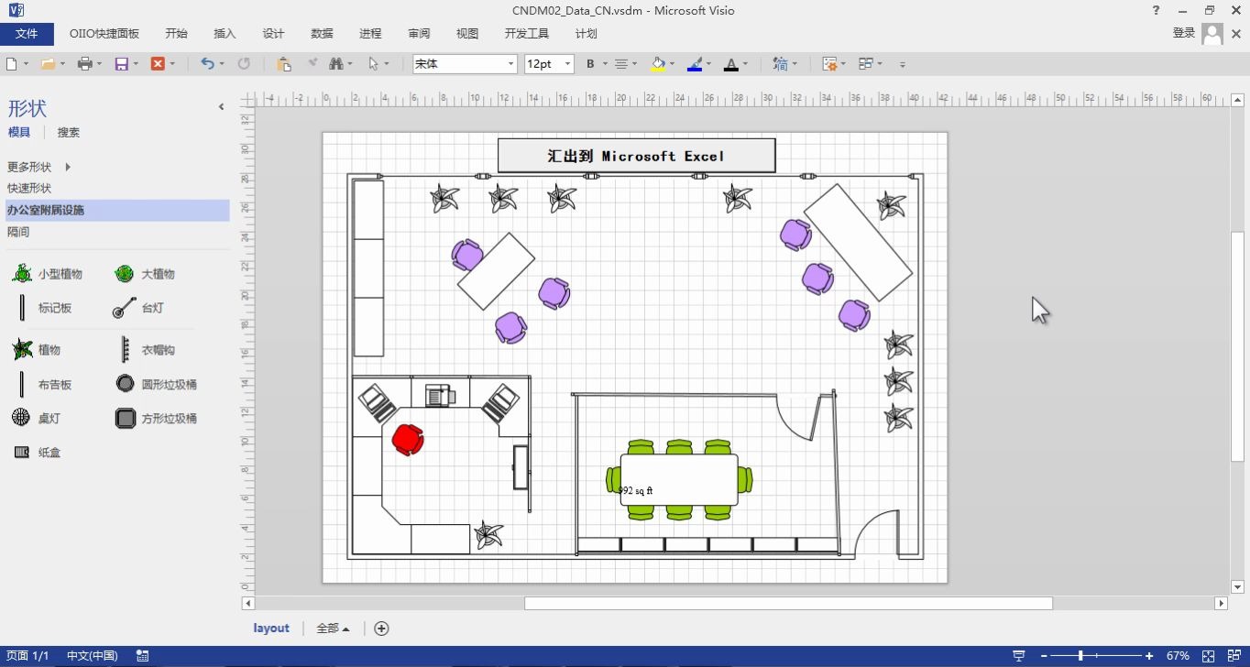Open the New document dropdown arrow
Screen dimensions: 1250x667
click(26, 64)
